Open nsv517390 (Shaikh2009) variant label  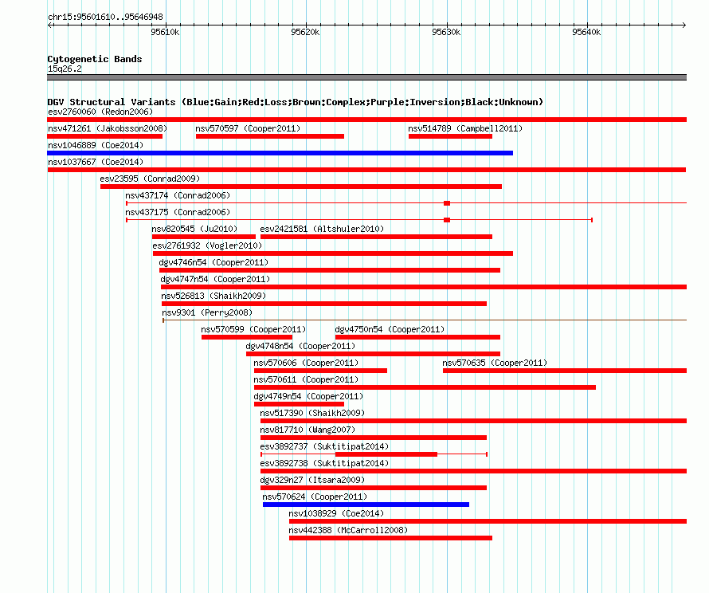[312, 413]
